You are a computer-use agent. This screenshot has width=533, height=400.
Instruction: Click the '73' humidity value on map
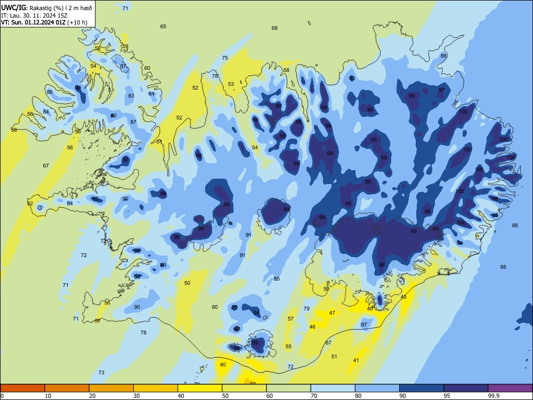coord(101,373)
